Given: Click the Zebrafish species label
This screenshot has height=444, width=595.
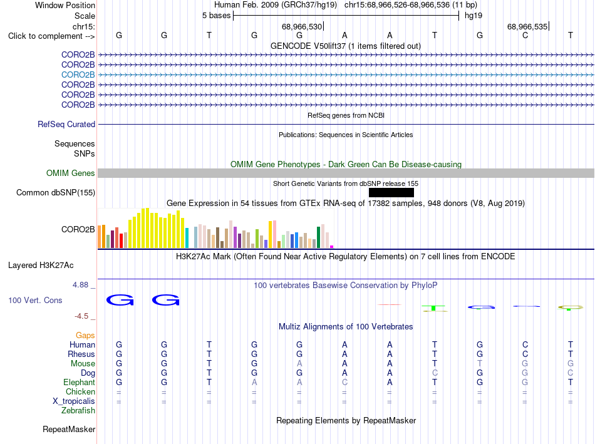Looking at the screenshot, I should [x=78, y=411].
